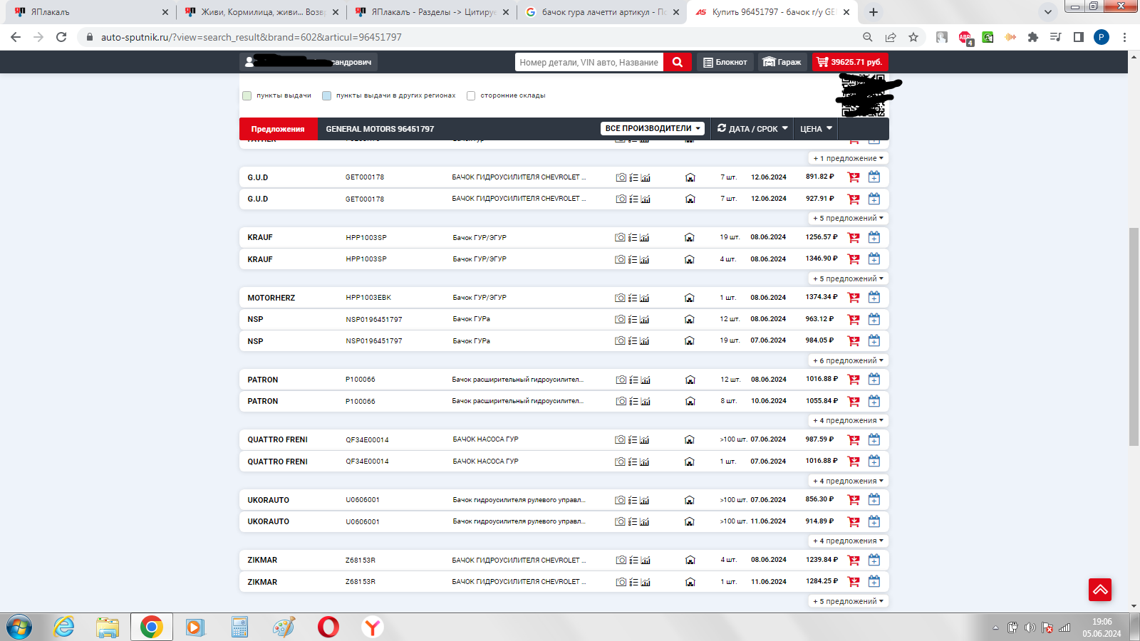Open price chart for UKORAUTO 856.30 ₽ offer
This screenshot has width=1140, height=641.
(645, 500)
